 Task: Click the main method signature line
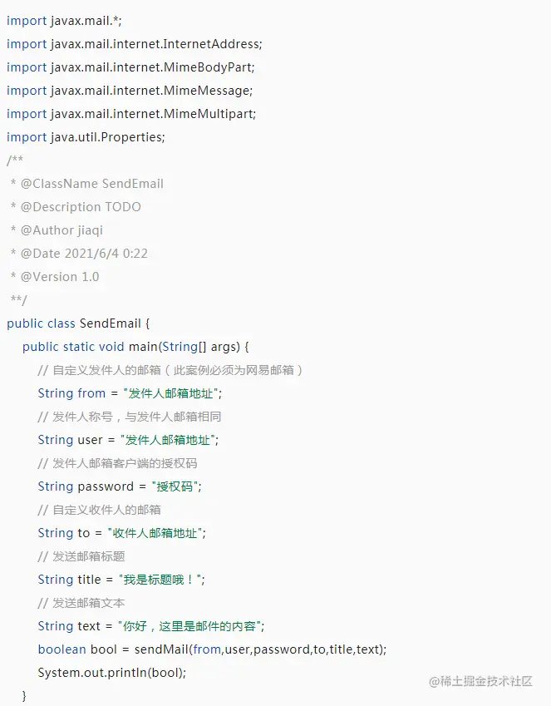point(135,347)
